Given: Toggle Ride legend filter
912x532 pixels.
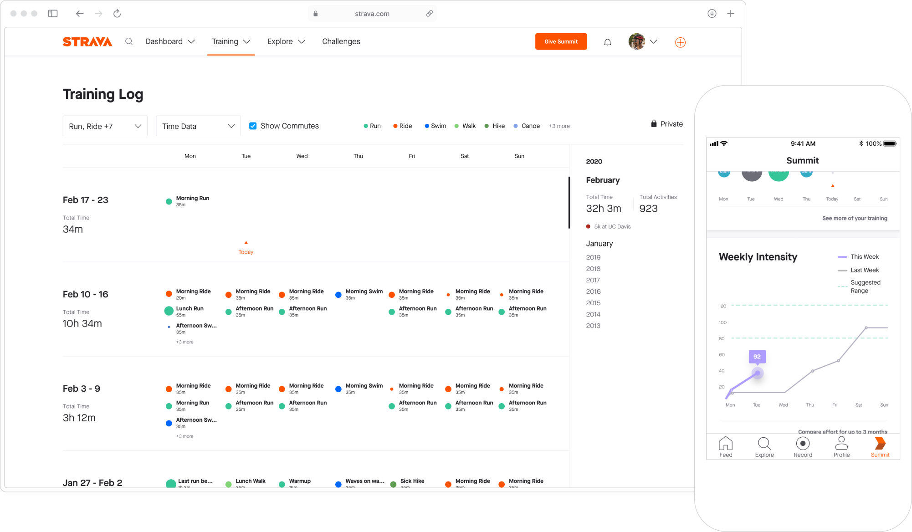Looking at the screenshot, I should (403, 126).
